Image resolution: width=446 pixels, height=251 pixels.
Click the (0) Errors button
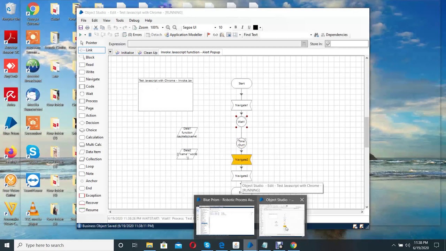(132, 35)
